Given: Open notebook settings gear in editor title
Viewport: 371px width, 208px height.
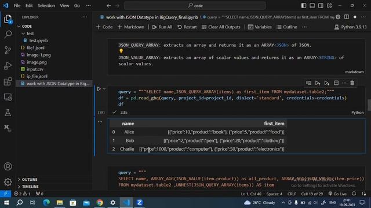Looking at the screenshot, I should coord(338,17).
